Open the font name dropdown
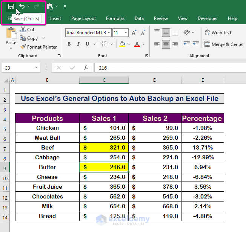This screenshot has width=246, height=232. click(x=109, y=33)
